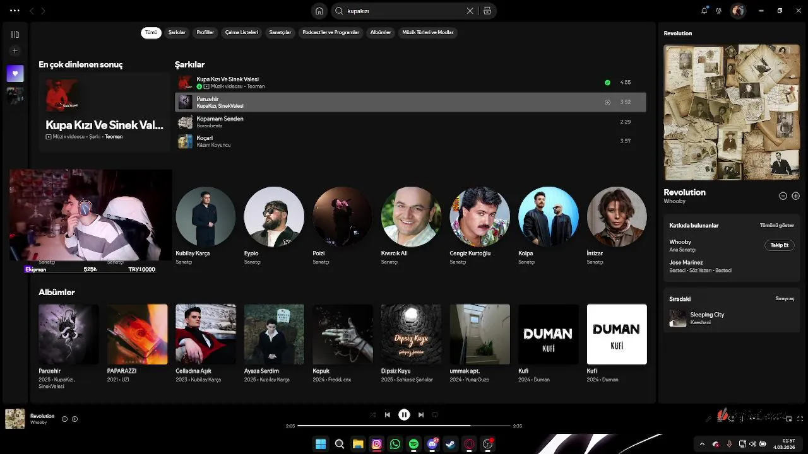Screen dimensions: 808x454
Task: Open the Windows Start button
Action: point(321,444)
